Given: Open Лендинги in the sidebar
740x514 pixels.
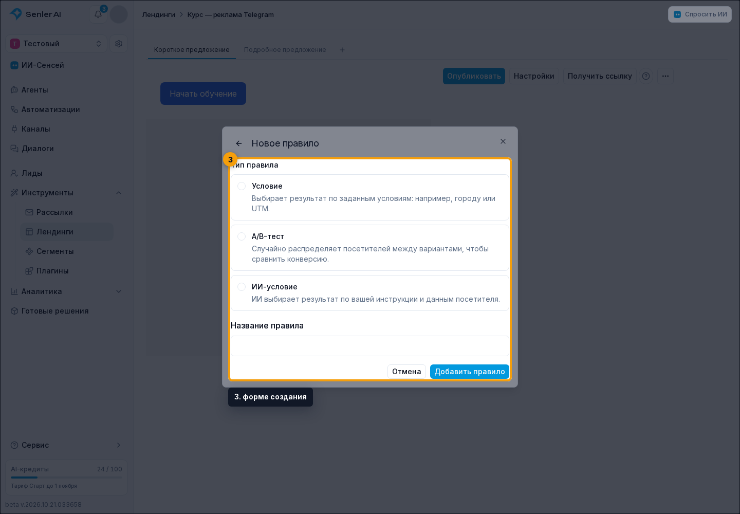Looking at the screenshot, I should 67,232.
